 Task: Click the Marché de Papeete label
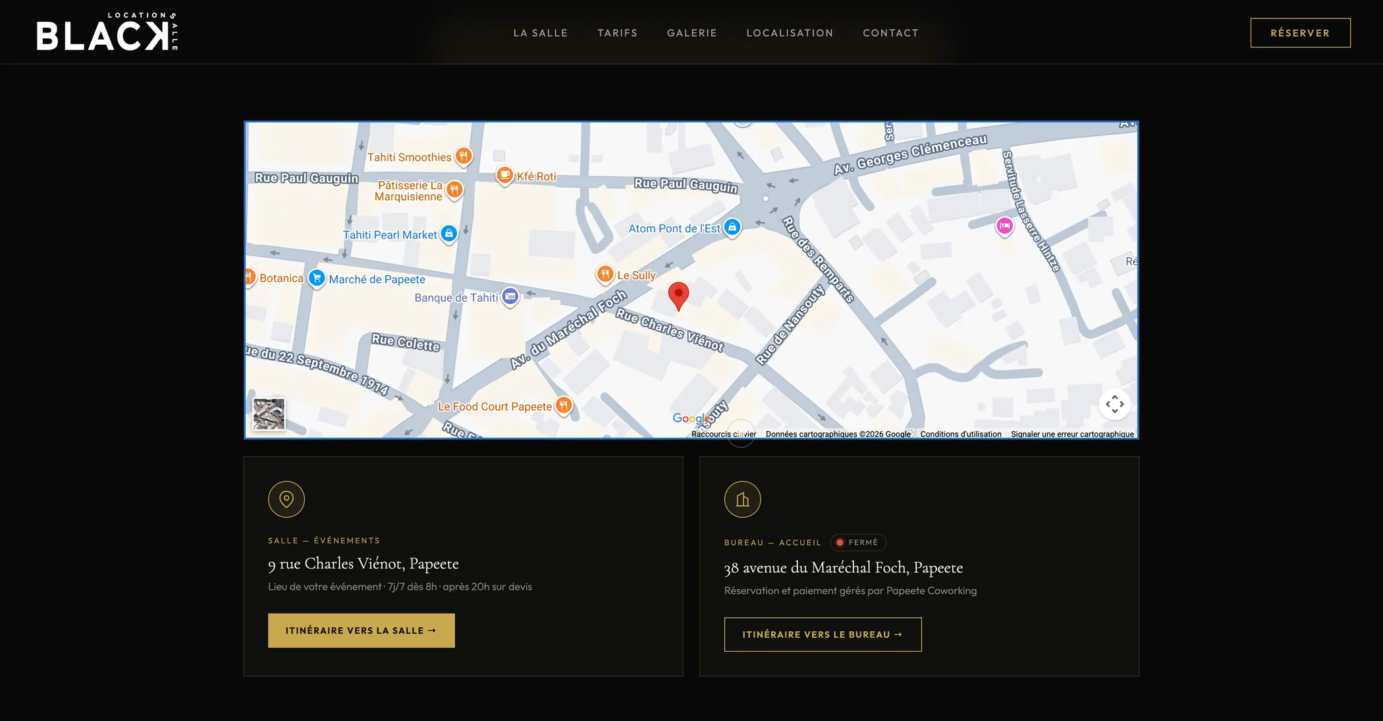[x=377, y=279]
